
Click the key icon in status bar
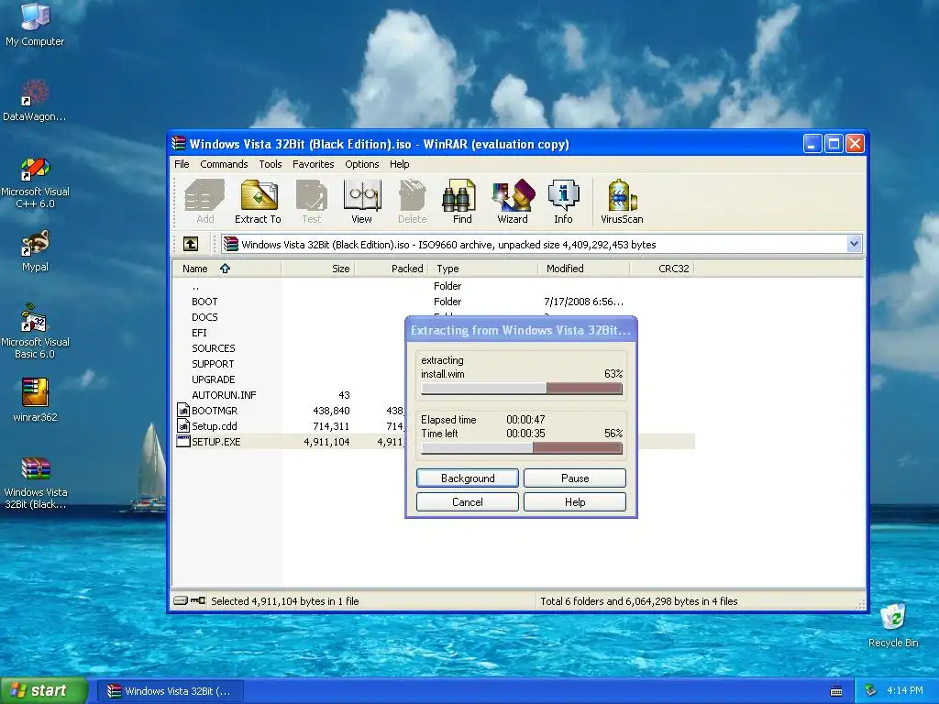click(198, 600)
